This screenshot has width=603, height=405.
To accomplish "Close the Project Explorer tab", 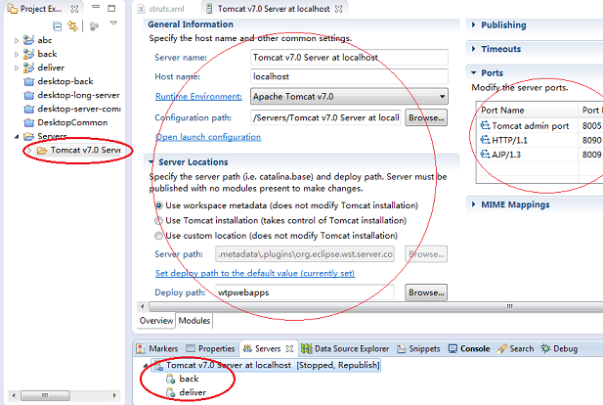I will click(74, 9).
